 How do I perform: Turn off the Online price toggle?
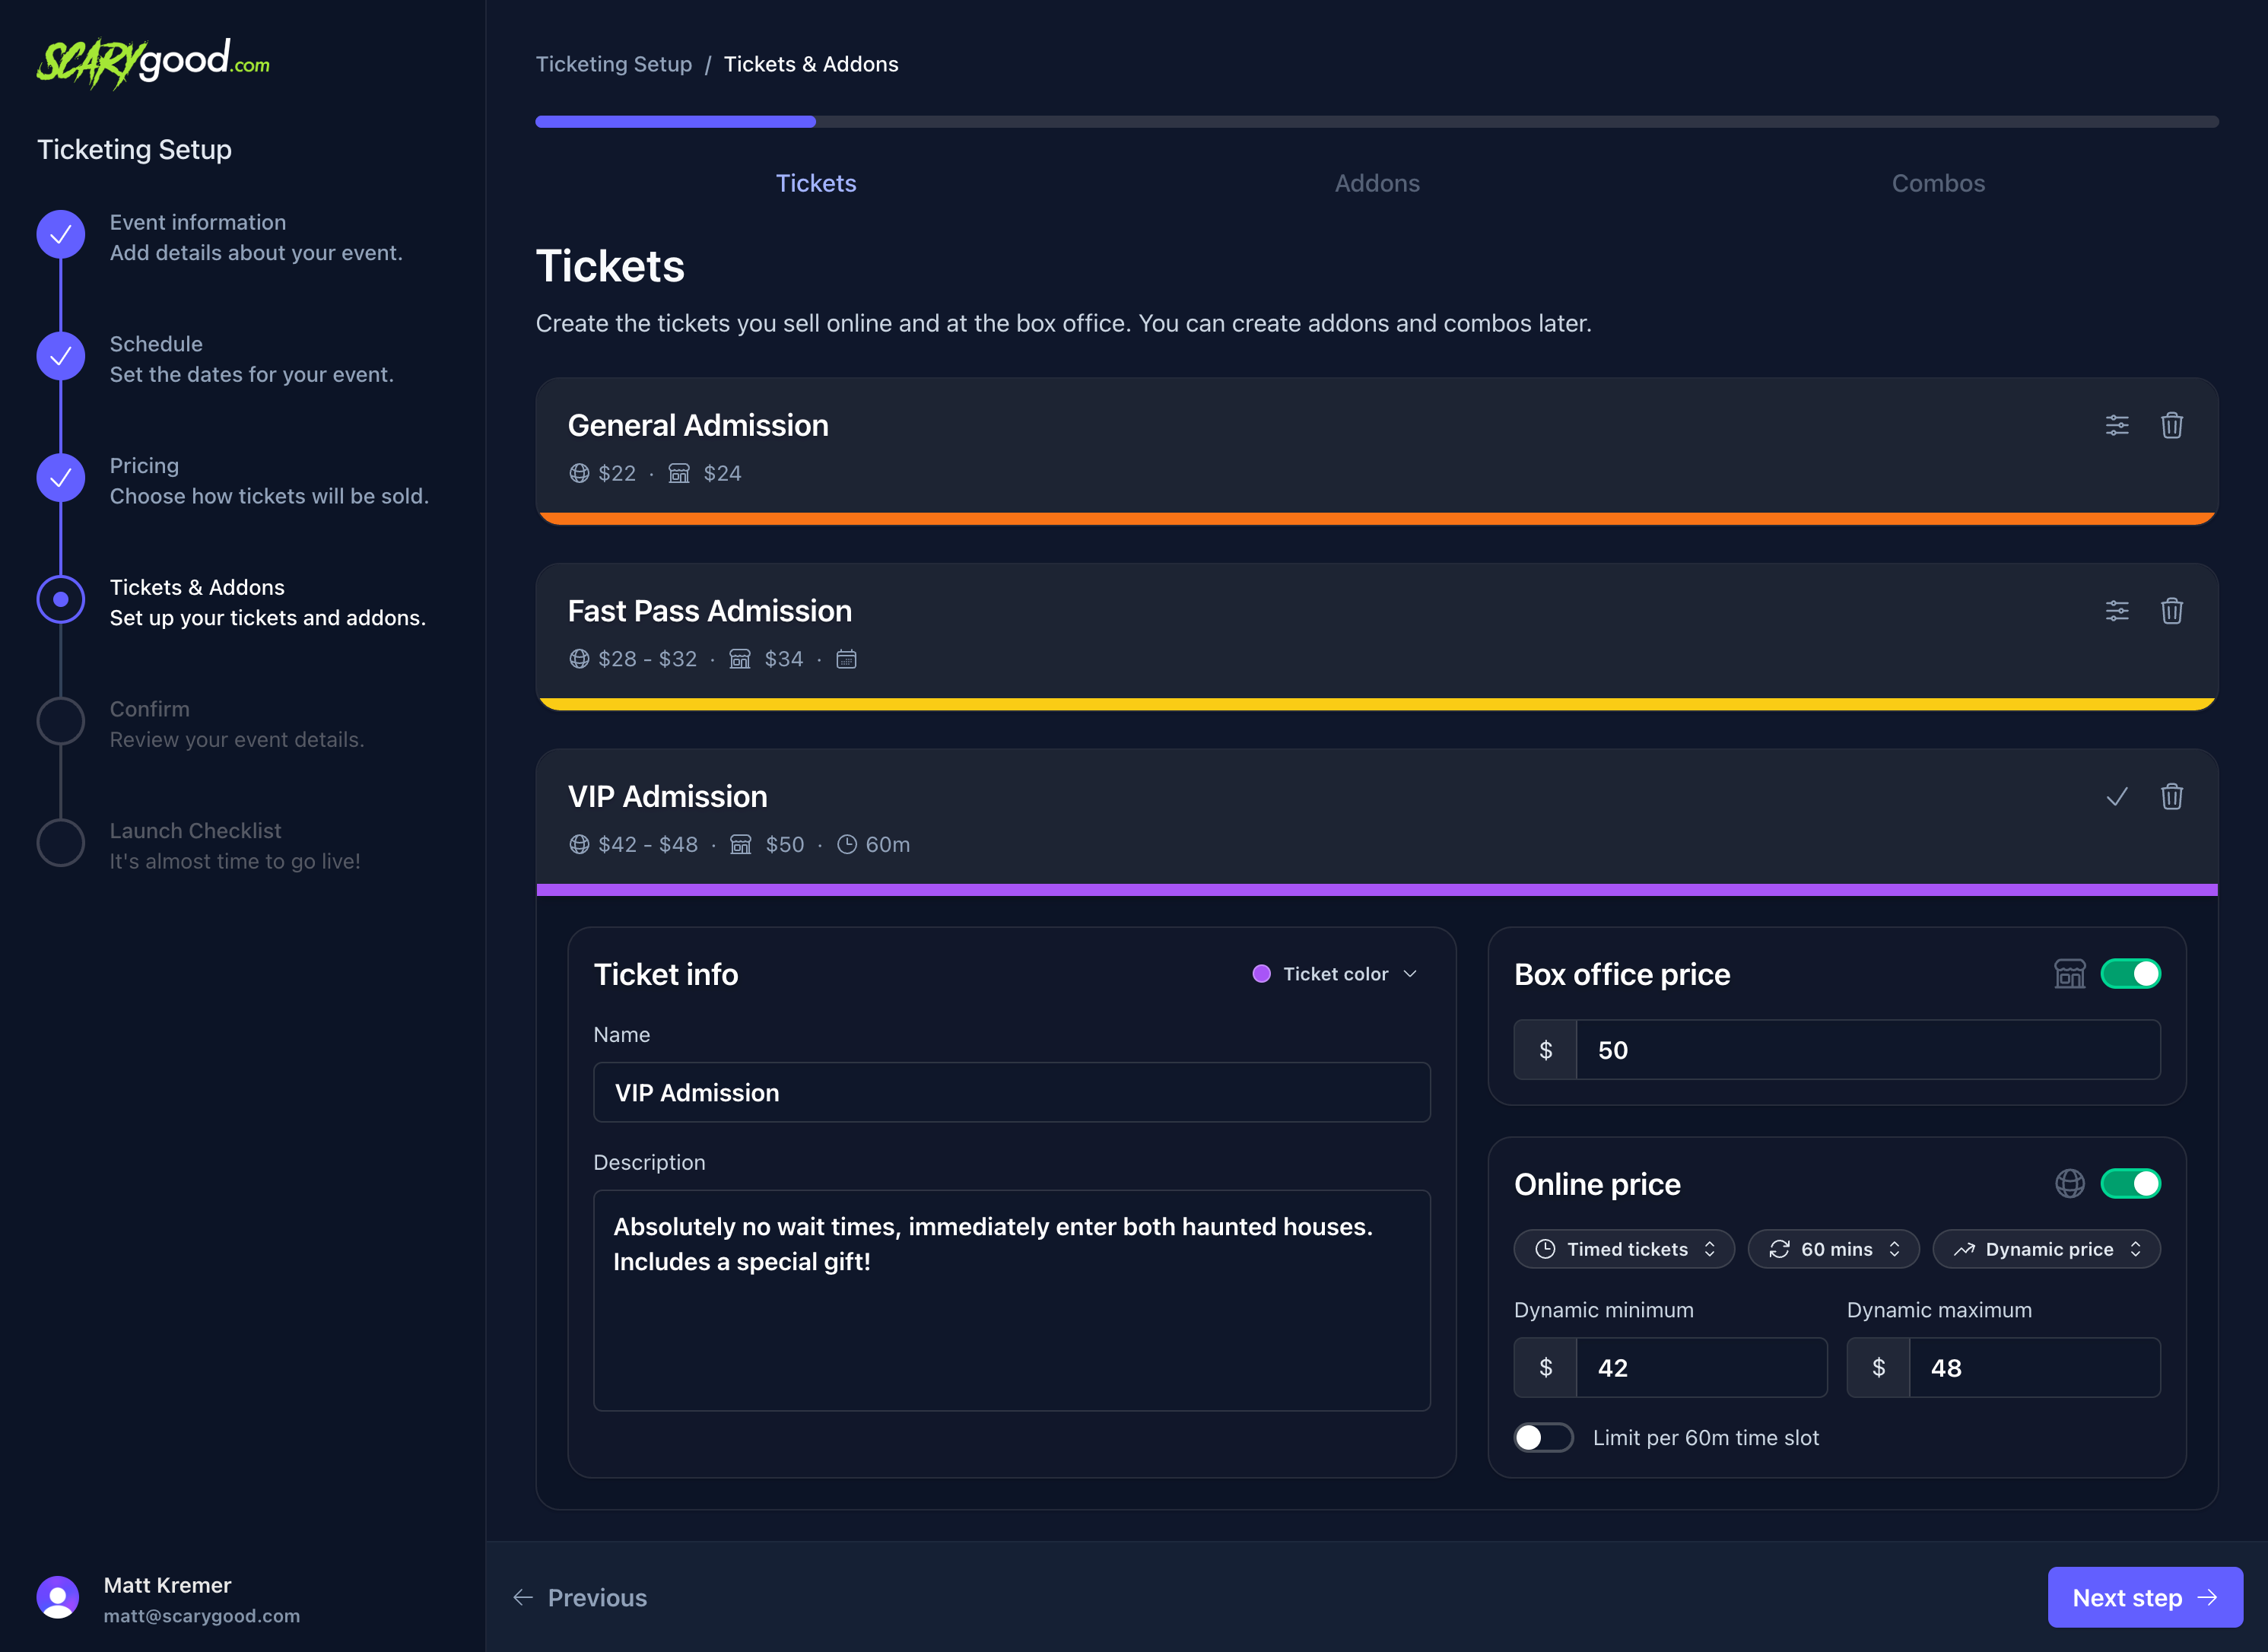click(x=2131, y=1183)
